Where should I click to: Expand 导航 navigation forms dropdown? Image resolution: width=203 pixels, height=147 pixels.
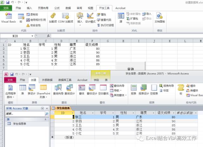coord(115,90)
